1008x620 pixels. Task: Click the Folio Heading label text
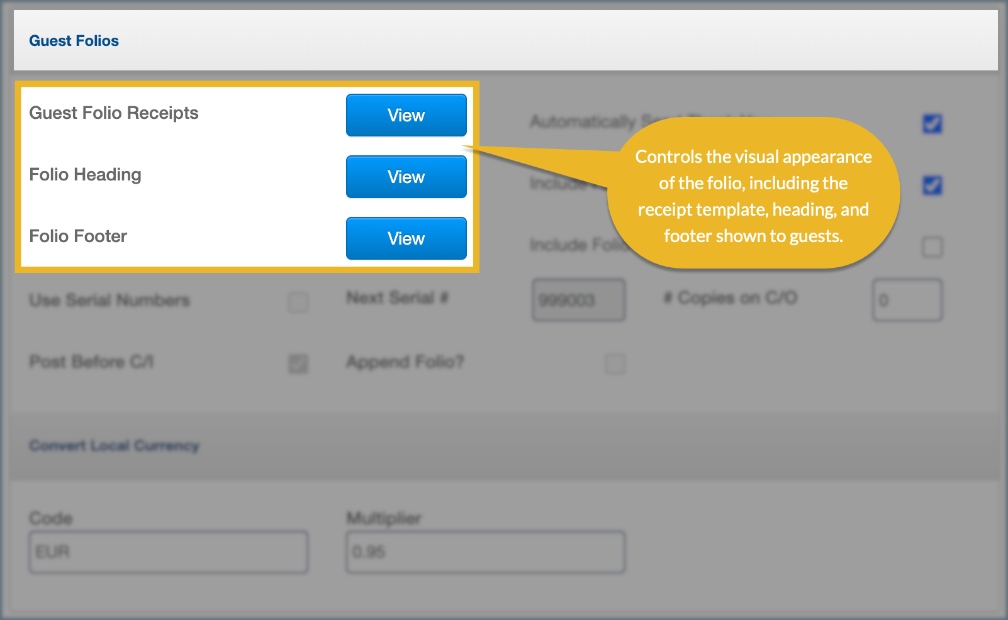click(85, 175)
